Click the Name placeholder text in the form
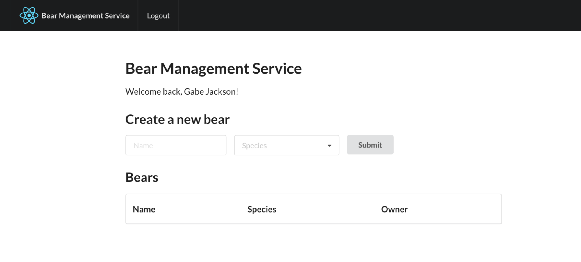Viewport: 581px width, 262px height. (143, 146)
